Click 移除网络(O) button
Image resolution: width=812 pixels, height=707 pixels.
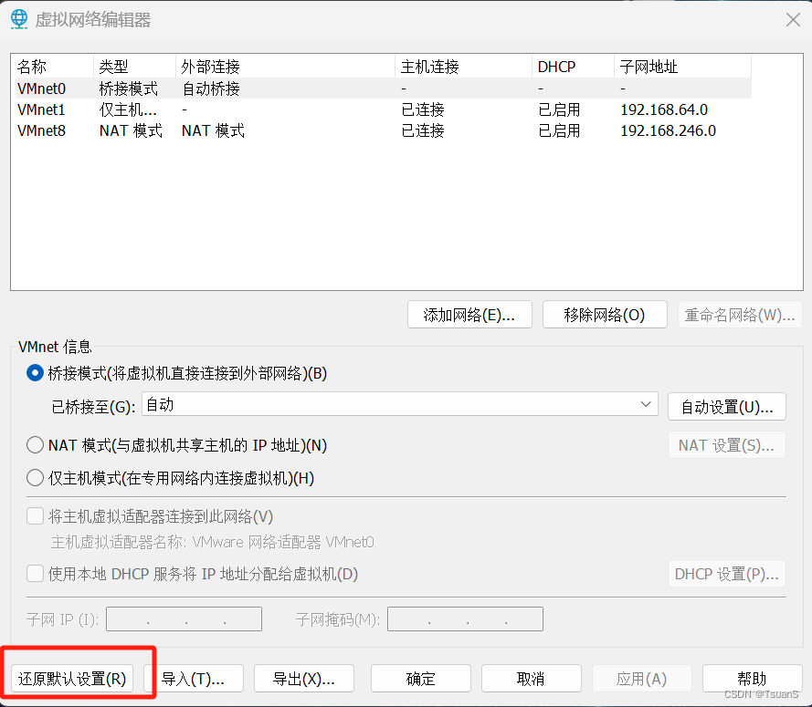click(x=605, y=315)
